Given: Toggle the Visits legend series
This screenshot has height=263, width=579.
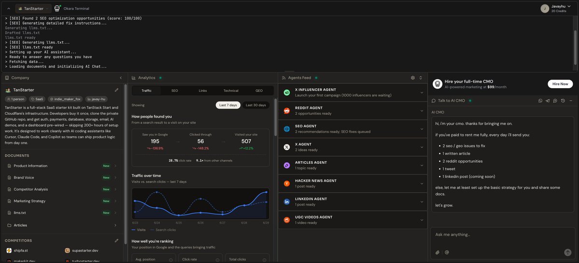Looking at the screenshot, I should point(139,230).
